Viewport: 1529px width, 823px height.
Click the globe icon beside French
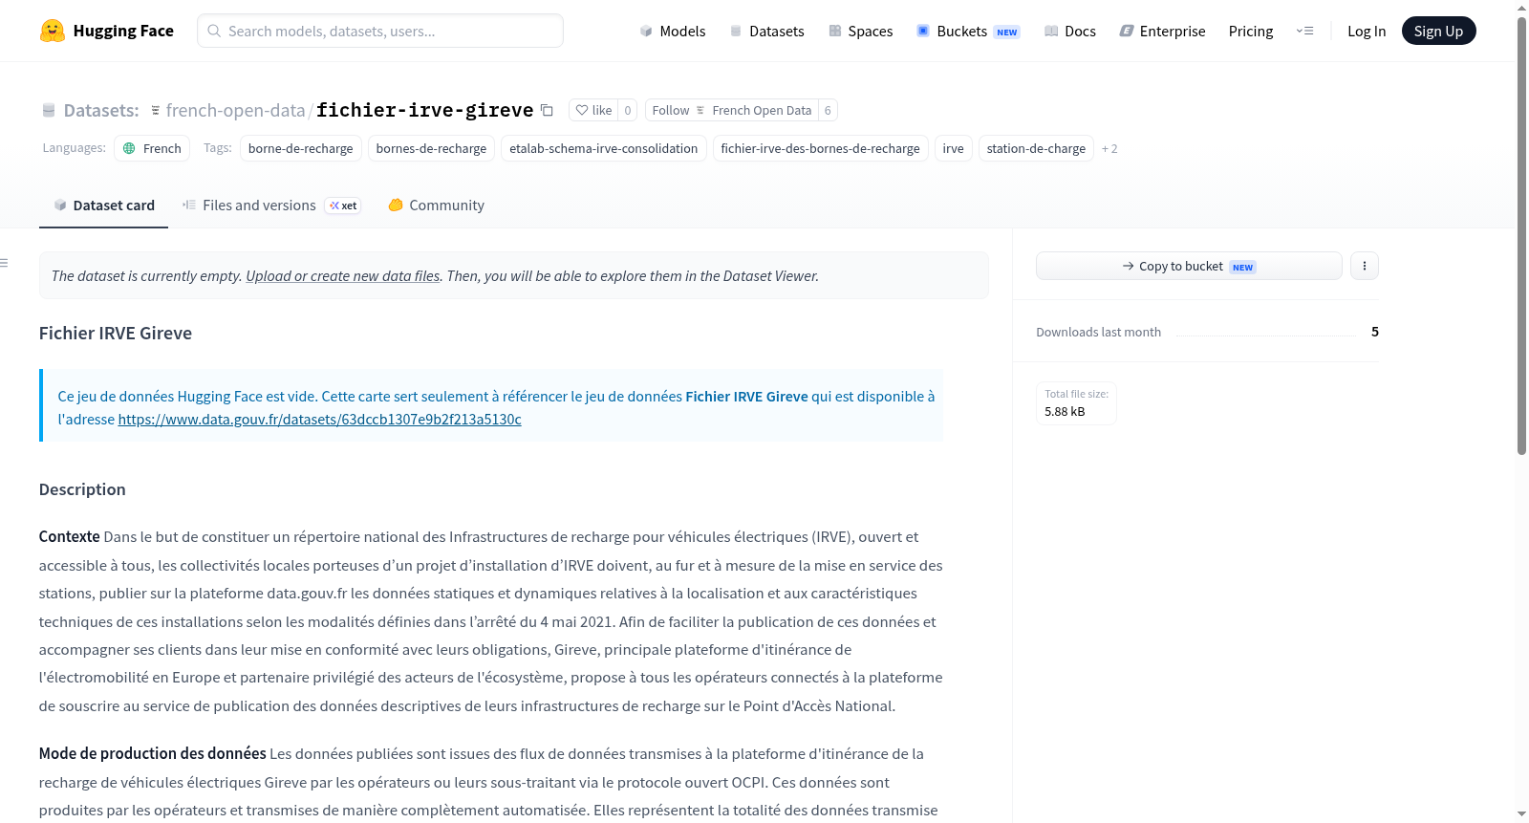point(129,148)
